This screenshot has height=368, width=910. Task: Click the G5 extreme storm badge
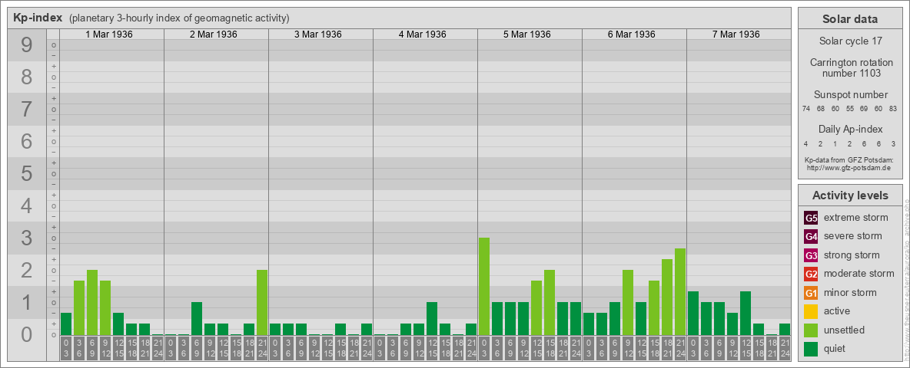tap(811, 218)
